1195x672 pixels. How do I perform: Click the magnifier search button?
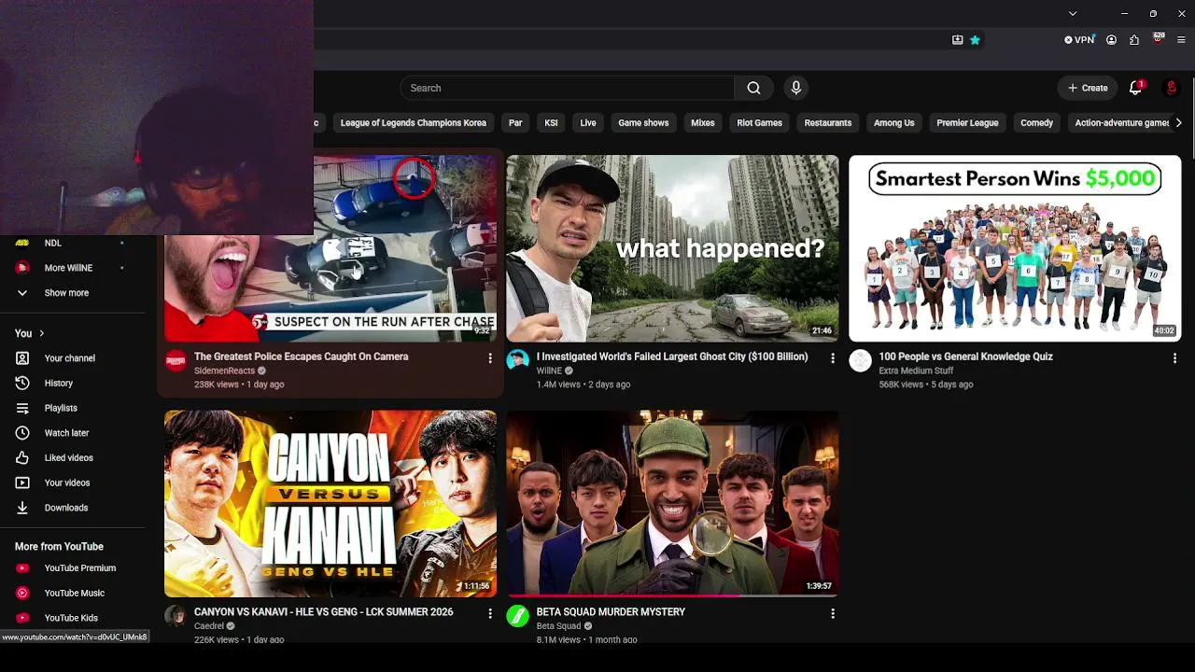(753, 88)
